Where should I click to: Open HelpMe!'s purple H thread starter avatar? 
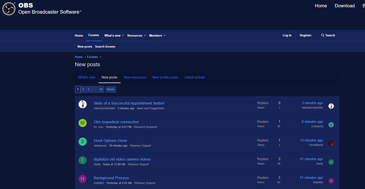point(83,179)
